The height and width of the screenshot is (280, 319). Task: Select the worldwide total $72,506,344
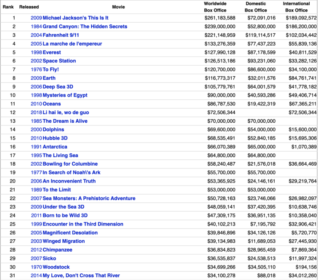click(x=222, y=113)
